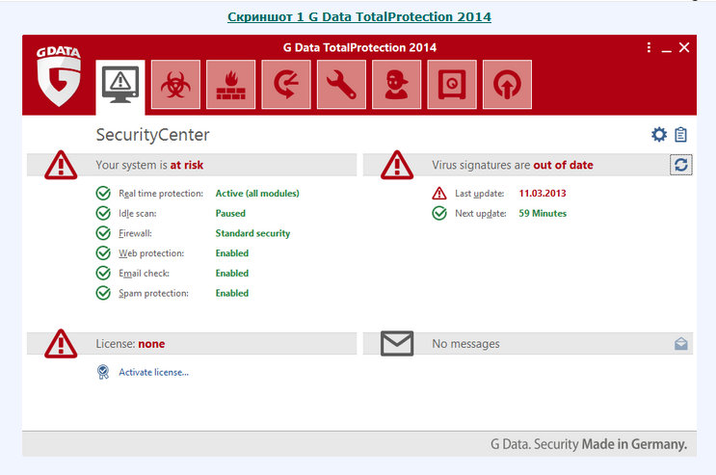This screenshot has width=716, height=475.
Task: Click the Idle scan check icon
Action: (x=103, y=213)
